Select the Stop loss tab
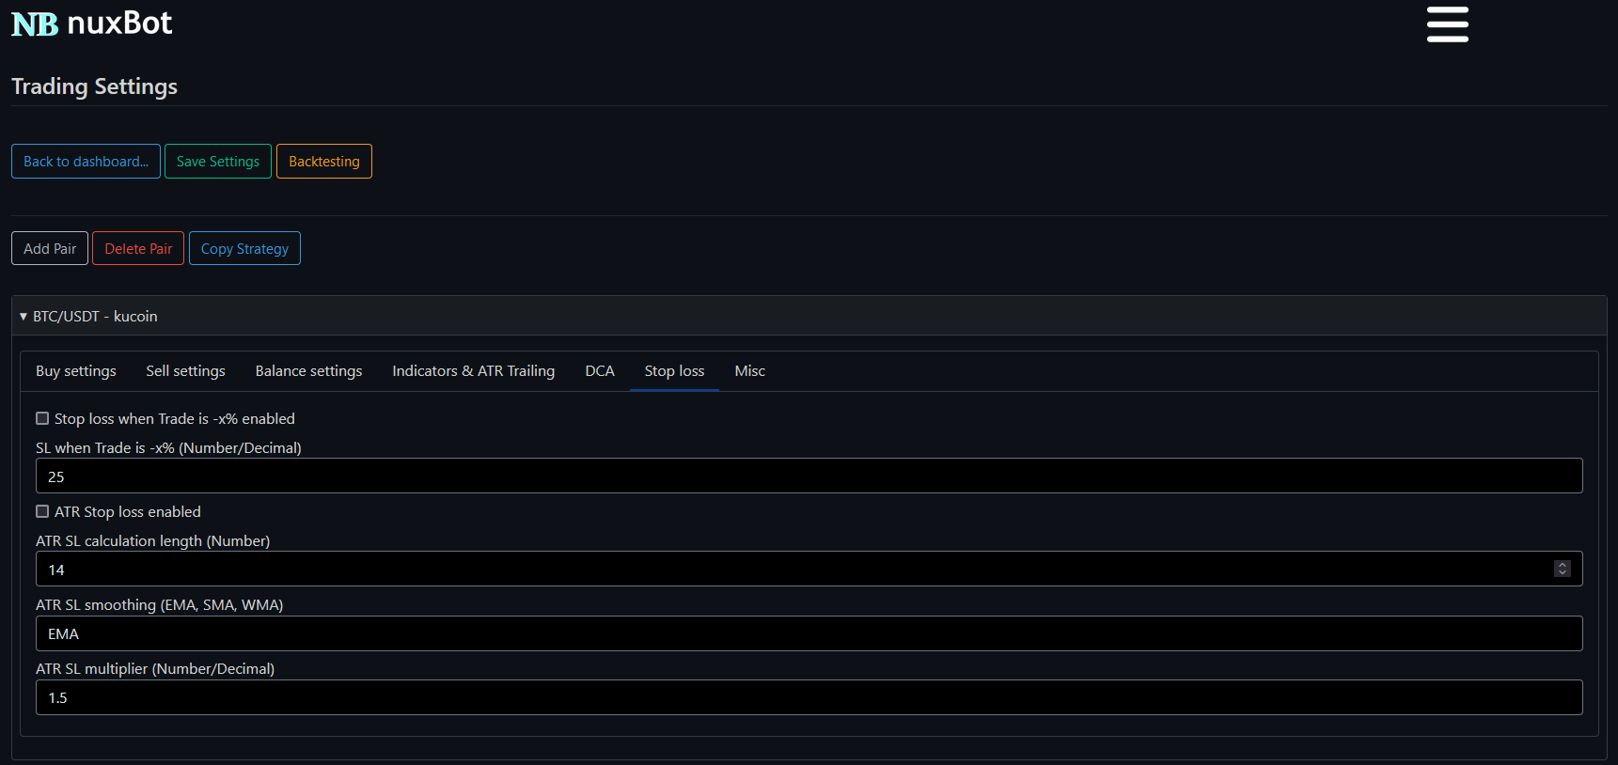Screen dimensions: 1618x765 674,371
